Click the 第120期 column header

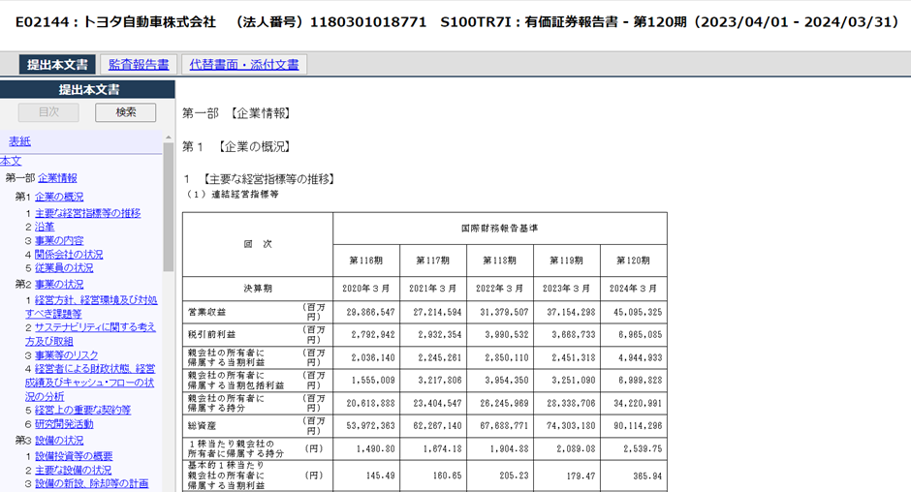point(633,261)
